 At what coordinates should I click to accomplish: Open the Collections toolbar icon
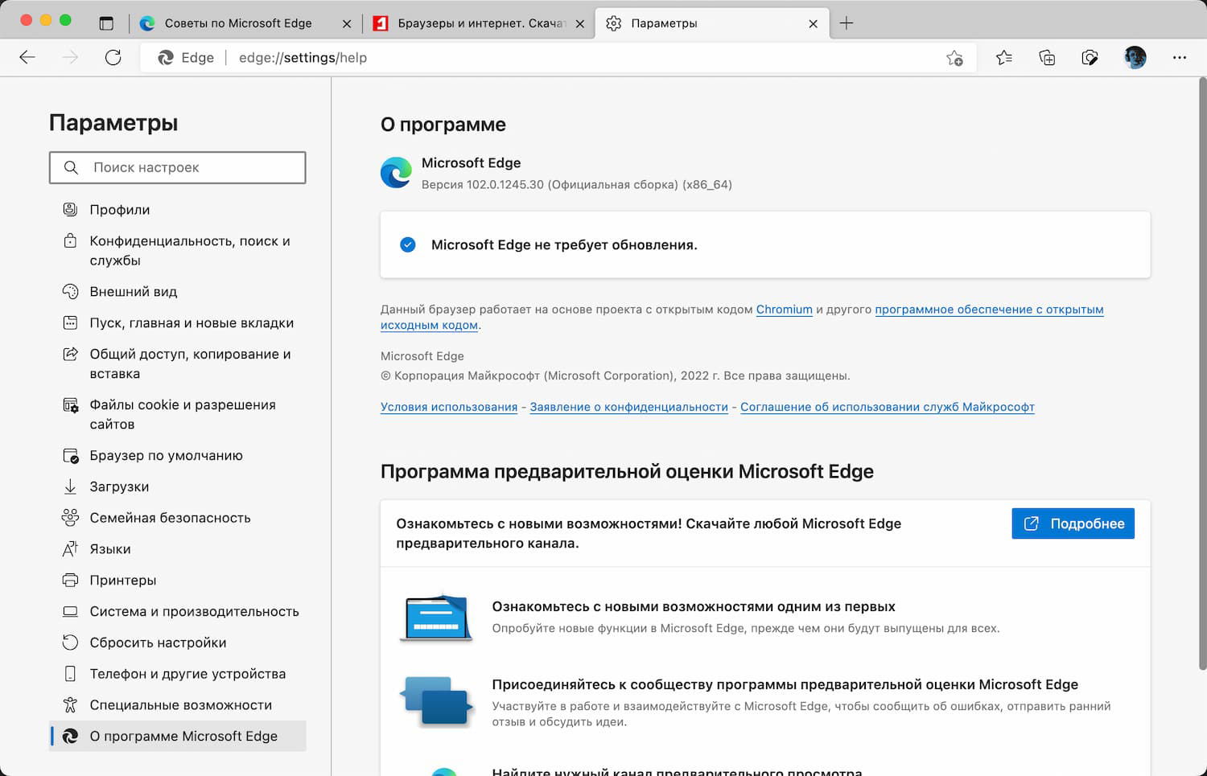[x=1047, y=57]
